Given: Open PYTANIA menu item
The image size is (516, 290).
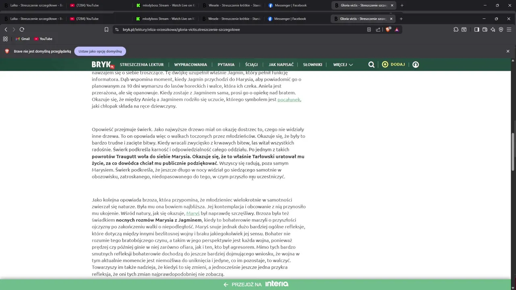Looking at the screenshot, I should [226, 64].
